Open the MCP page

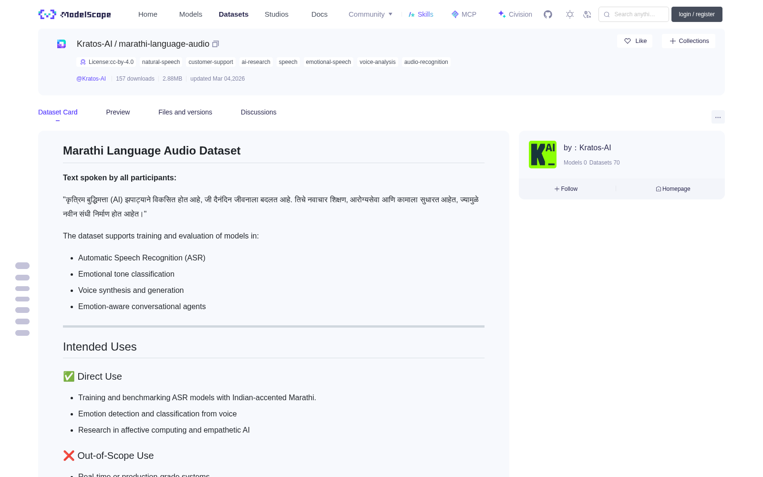pos(464,14)
